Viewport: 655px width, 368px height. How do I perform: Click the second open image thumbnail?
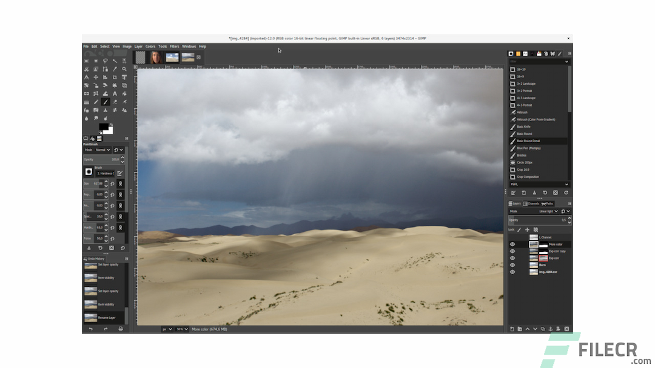(x=155, y=56)
